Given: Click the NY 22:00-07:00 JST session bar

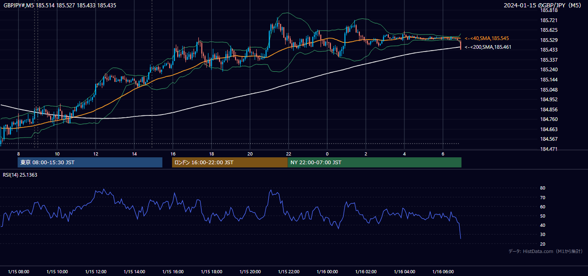Looking at the screenshot, I should [x=375, y=162].
